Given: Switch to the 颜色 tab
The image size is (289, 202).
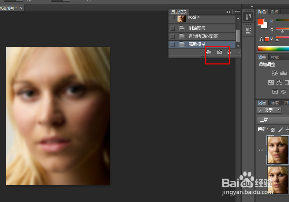Looking at the screenshot, I should coord(262,12).
